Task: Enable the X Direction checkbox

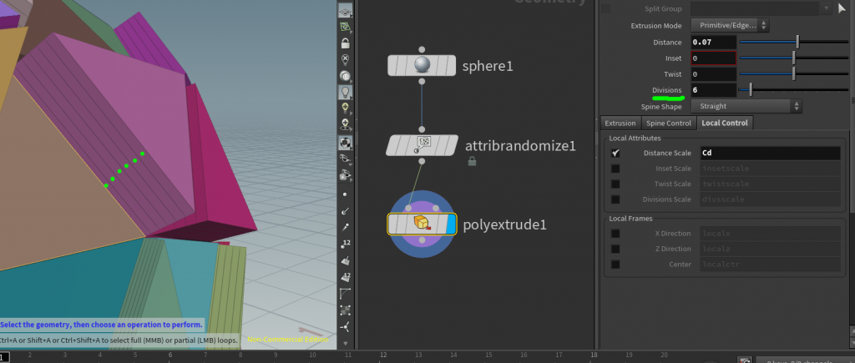Action: tap(615, 234)
